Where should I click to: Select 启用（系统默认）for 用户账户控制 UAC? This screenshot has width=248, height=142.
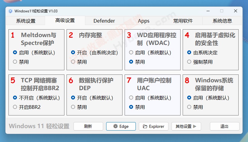(x=150, y=98)
